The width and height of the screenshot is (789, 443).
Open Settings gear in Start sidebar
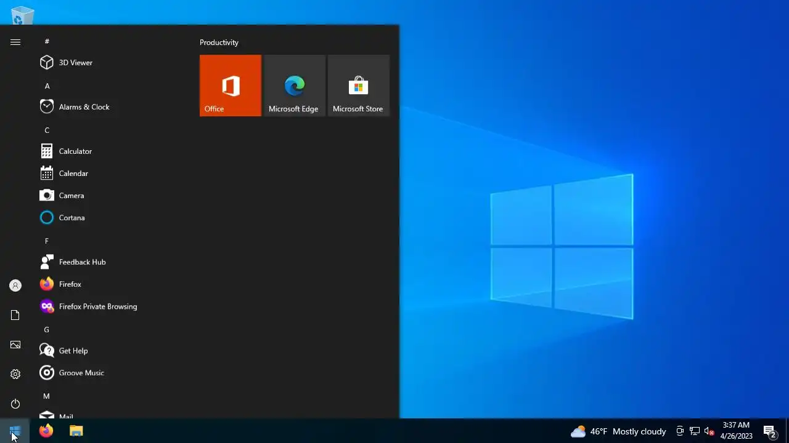(15, 374)
